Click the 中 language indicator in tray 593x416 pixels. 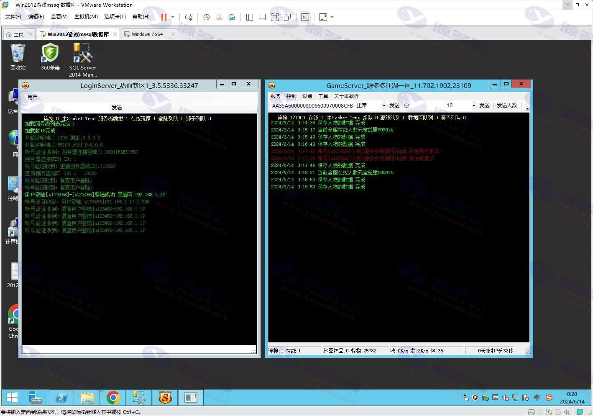click(x=537, y=398)
